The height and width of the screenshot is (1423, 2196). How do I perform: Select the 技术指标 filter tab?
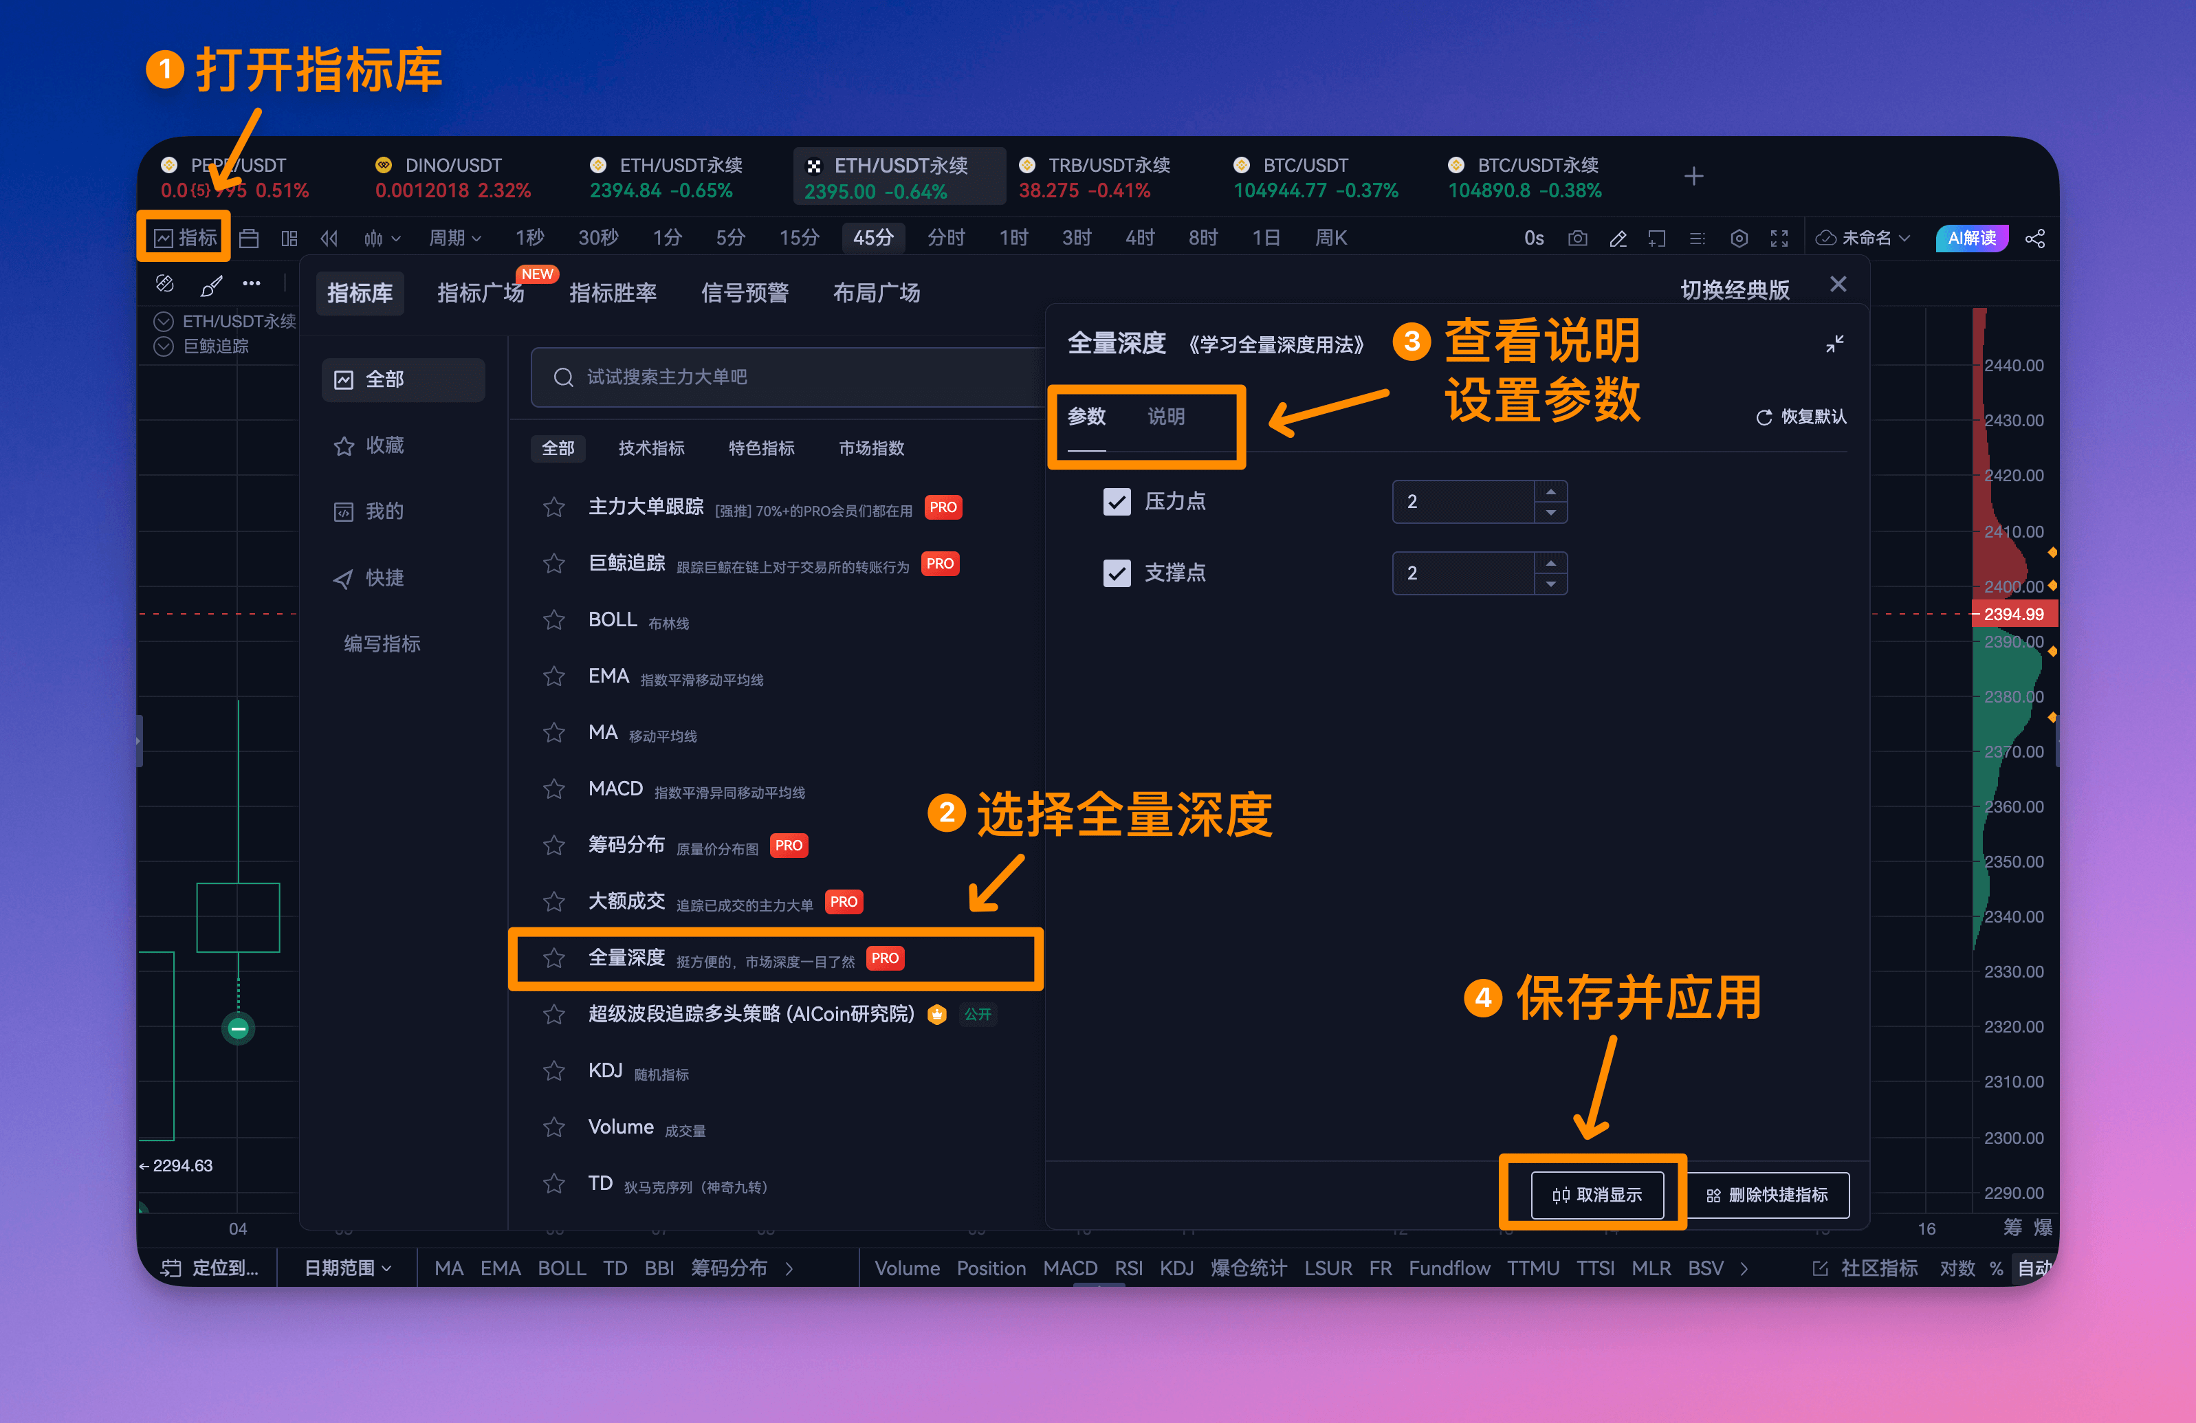point(650,448)
